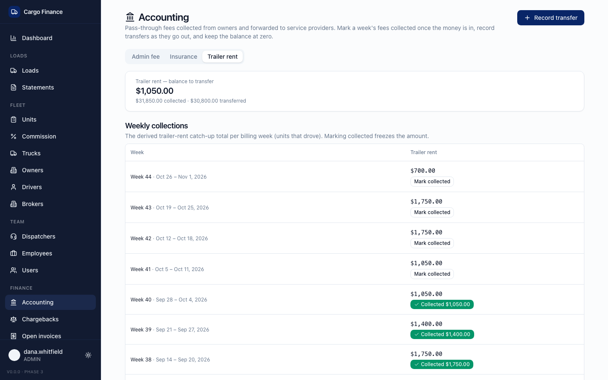Click the bank icon beside Accounting heading
Image resolution: width=608 pixels, height=380 pixels.
point(130,17)
